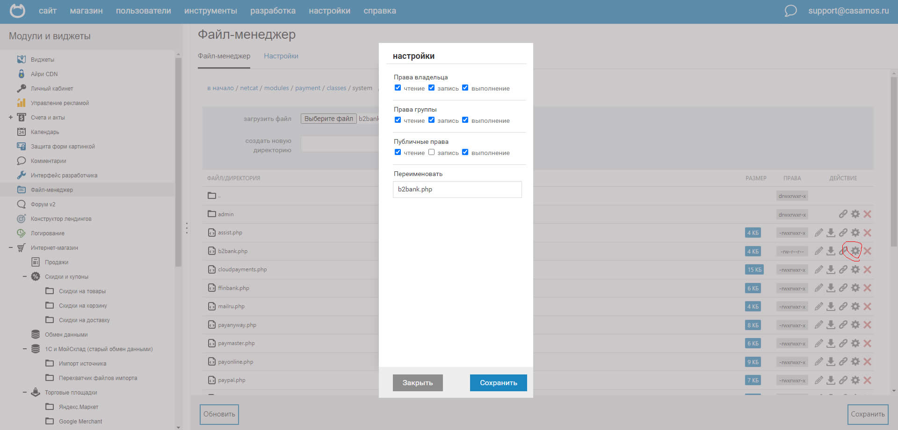Uncheck owner read permission checkbox

click(398, 88)
